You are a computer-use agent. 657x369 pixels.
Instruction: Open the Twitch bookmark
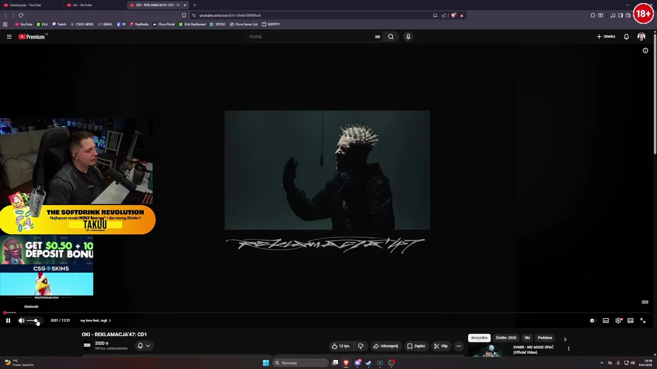[59, 24]
